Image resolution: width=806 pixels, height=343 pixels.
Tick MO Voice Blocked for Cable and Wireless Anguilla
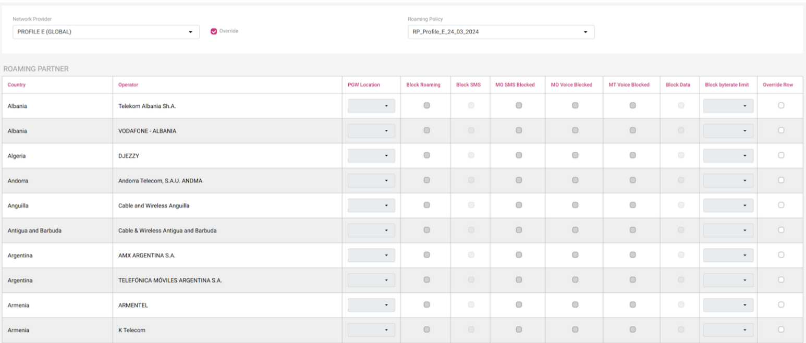coord(575,205)
